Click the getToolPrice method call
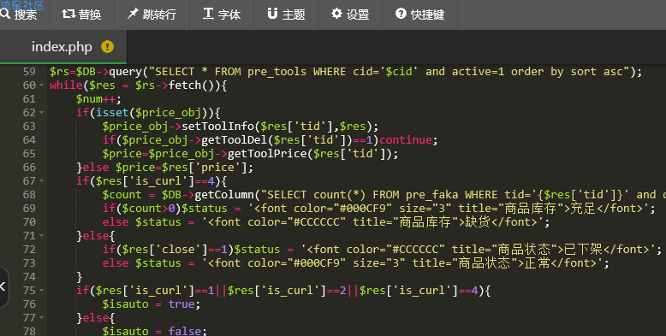This screenshot has width=666, height=336. click(267, 154)
